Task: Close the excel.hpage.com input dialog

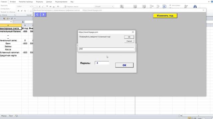Action: pyautogui.click(x=133, y=32)
